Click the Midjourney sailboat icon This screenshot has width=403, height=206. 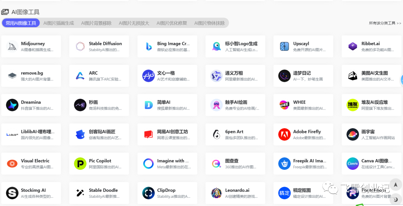coord(12,46)
